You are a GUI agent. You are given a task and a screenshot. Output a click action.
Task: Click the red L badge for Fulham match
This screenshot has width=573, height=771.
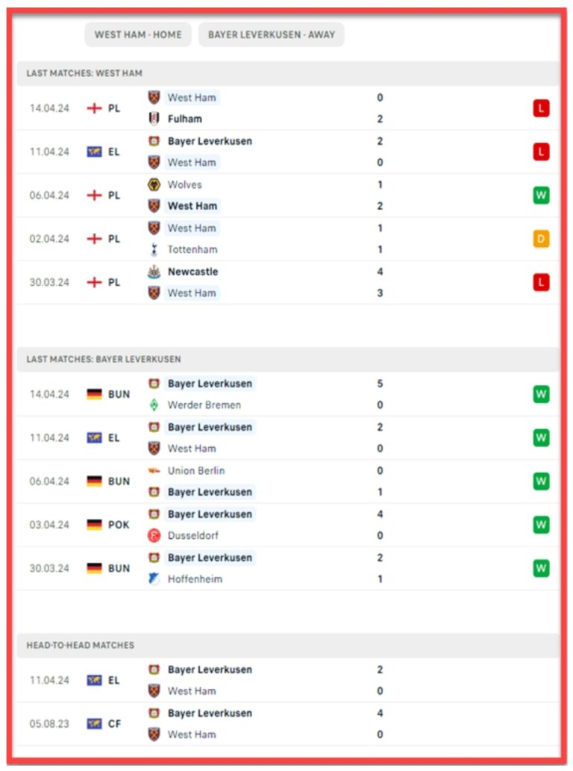click(x=541, y=108)
